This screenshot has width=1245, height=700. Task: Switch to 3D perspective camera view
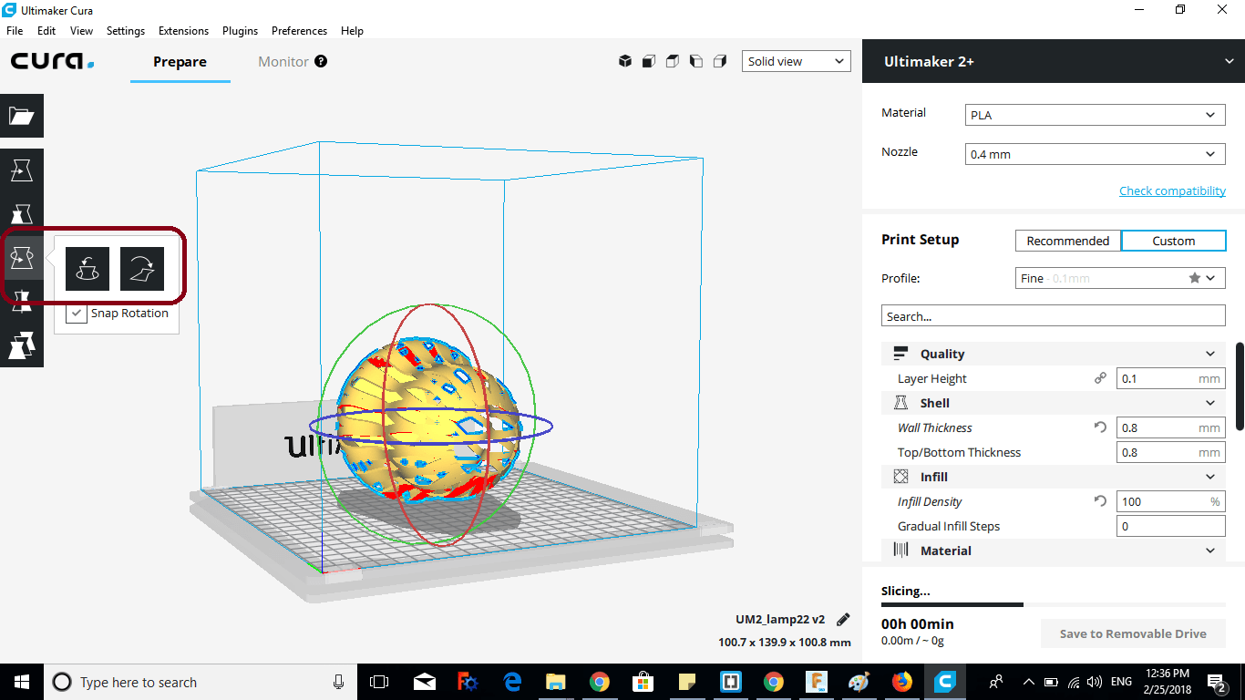coord(625,61)
